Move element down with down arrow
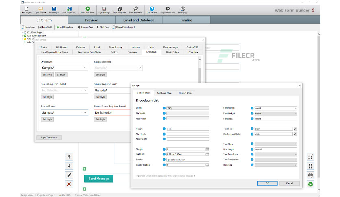Screen dimensions: 340x197 69,166
